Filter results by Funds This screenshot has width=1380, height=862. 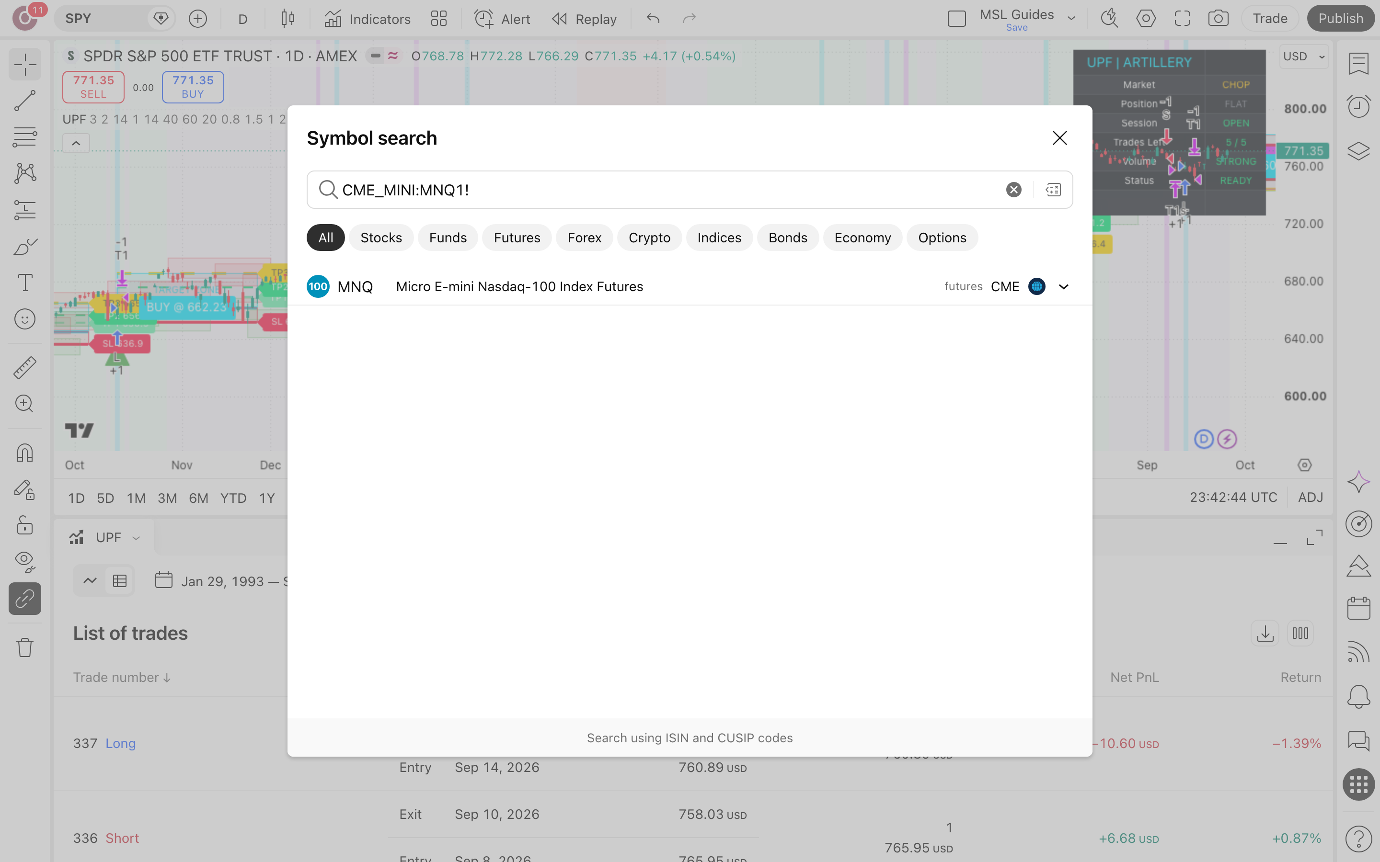448,238
